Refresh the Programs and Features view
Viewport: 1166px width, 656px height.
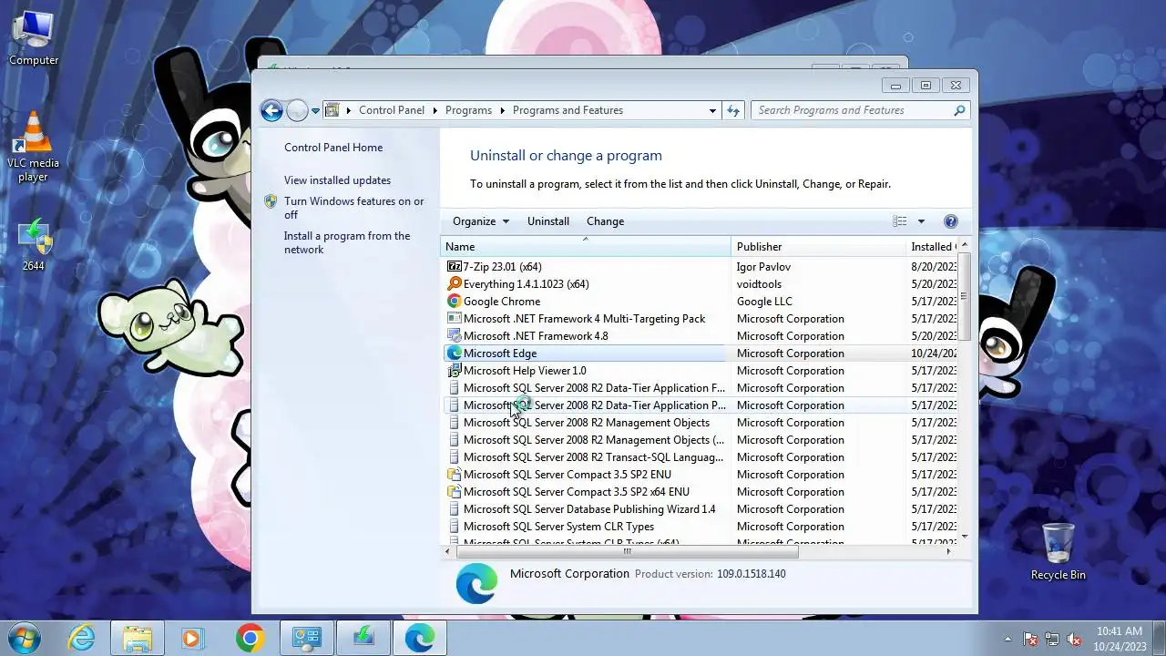pyautogui.click(x=733, y=110)
